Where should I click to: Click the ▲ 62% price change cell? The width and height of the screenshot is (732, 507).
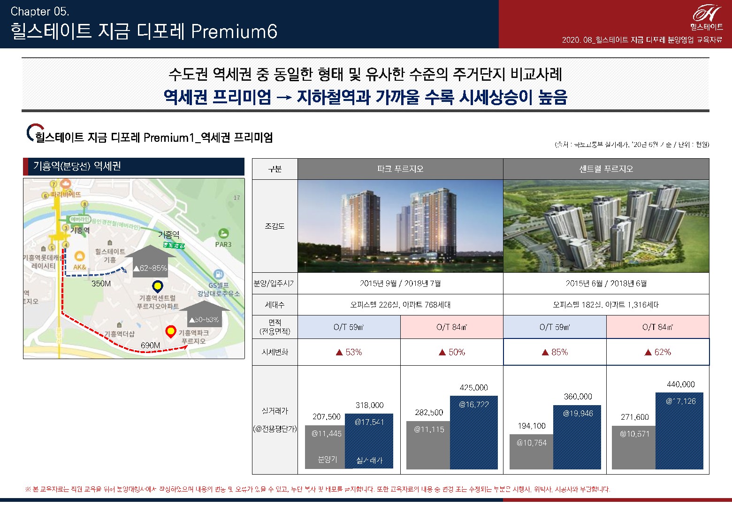click(658, 352)
